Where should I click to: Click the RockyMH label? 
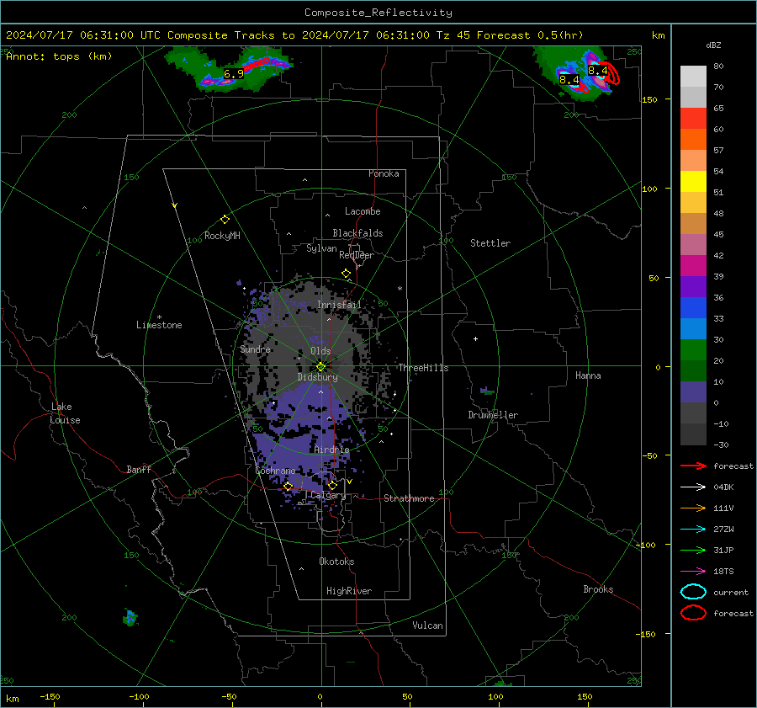[x=222, y=236]
